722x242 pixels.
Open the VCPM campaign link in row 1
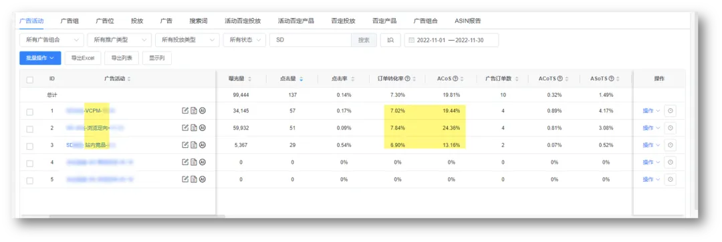pyautogui.click(x=91, y=111)
